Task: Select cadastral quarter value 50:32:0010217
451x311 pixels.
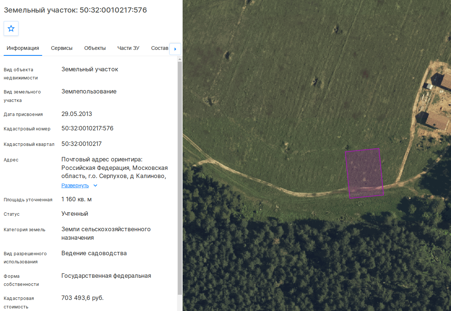Action: (x=81, y=144)
